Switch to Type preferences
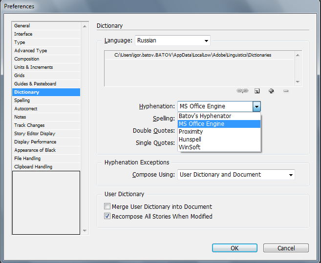The image size is (321, 263). coord(46,42)
